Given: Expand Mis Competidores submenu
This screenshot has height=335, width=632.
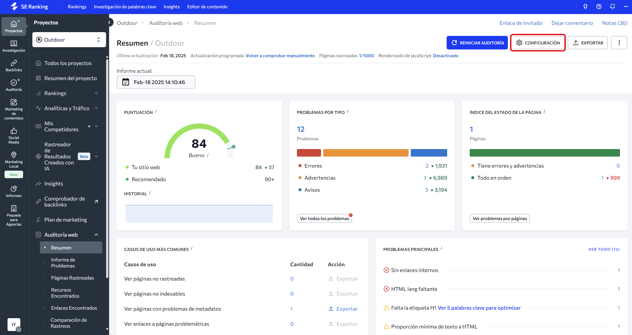Looking at the screenshot, I should point(96,126).
